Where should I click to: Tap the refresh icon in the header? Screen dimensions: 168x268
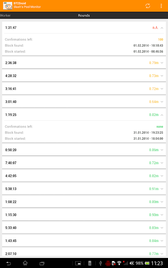148,6
